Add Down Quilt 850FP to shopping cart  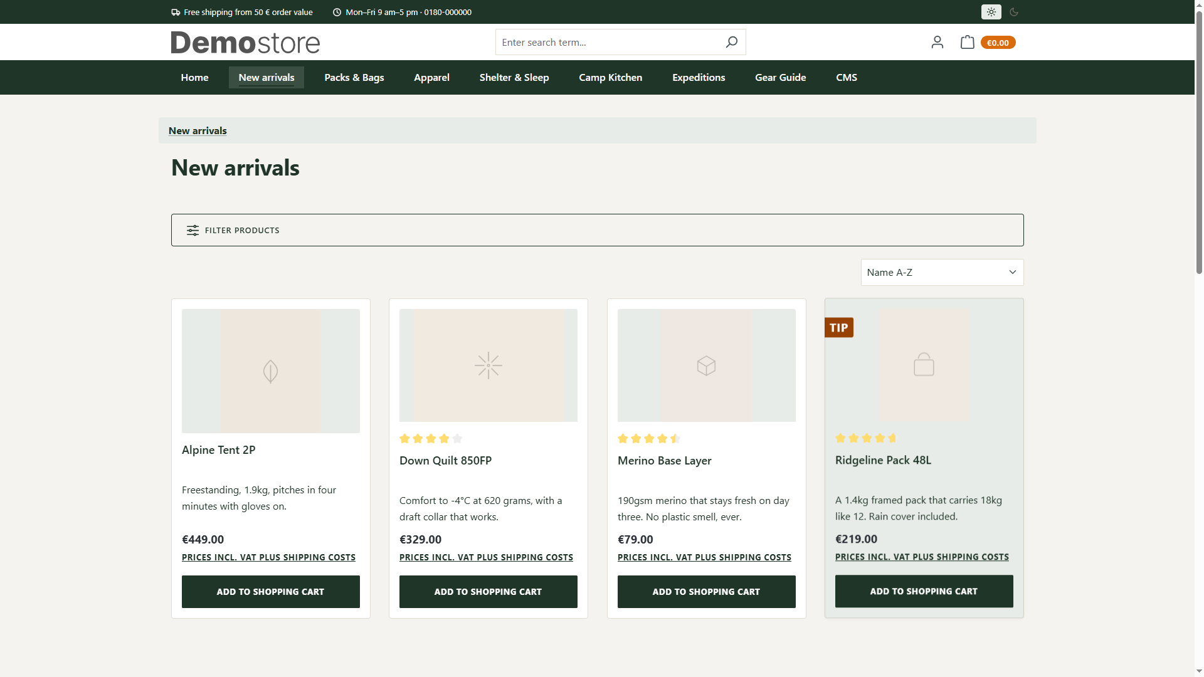tap(488, 592)
